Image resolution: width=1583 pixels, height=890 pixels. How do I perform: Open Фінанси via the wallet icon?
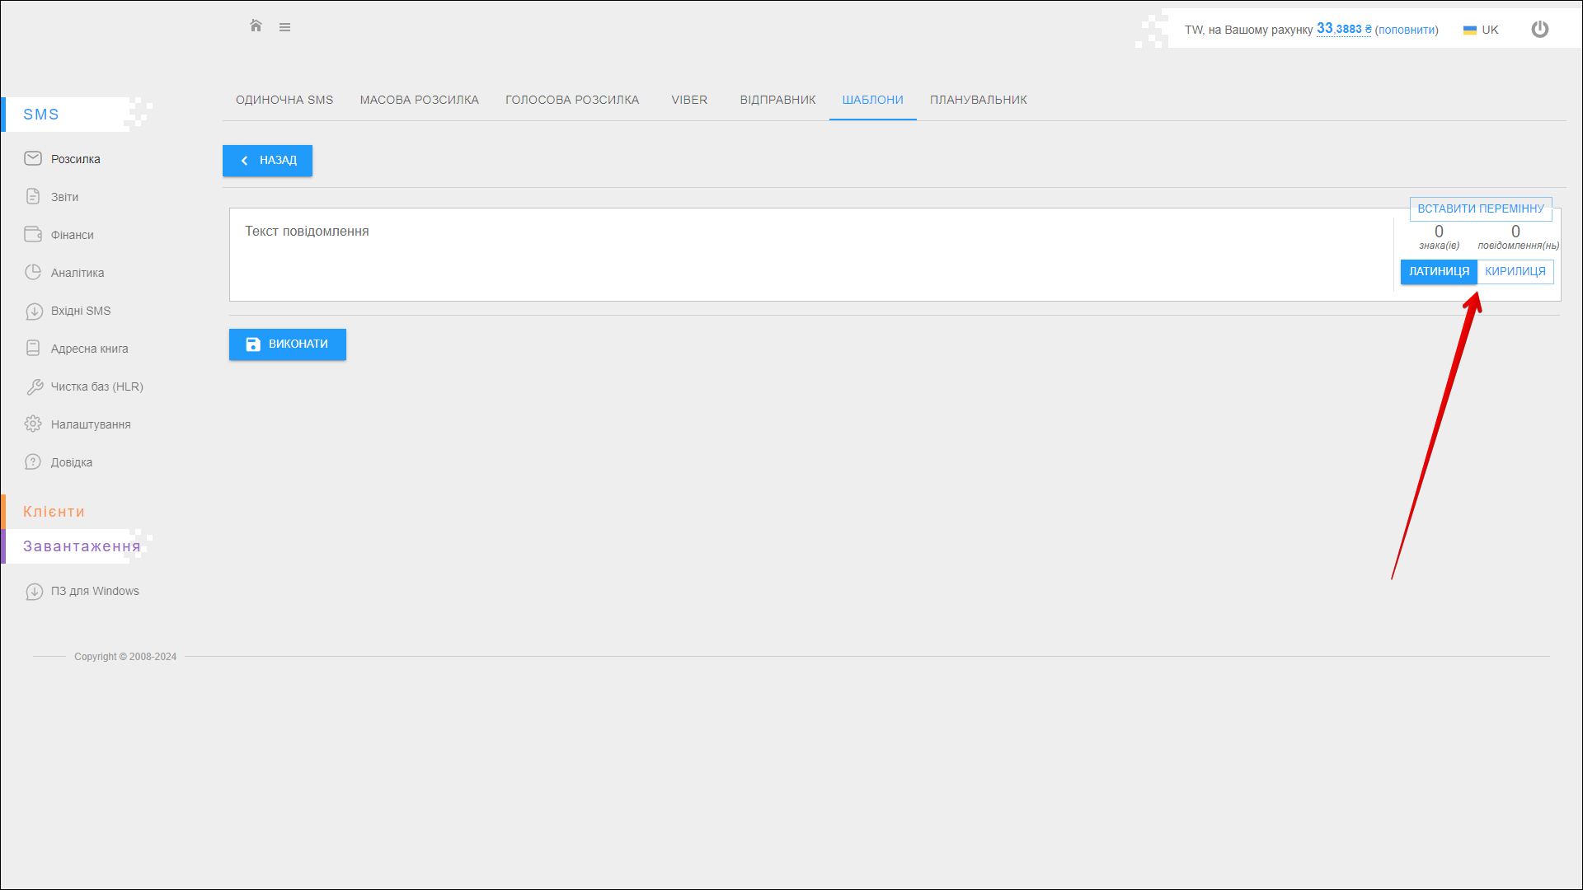click(33, 234)
